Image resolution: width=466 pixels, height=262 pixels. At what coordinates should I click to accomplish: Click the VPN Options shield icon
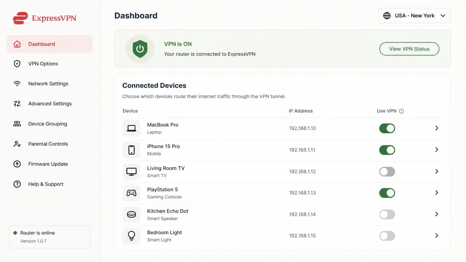point(17,64)
